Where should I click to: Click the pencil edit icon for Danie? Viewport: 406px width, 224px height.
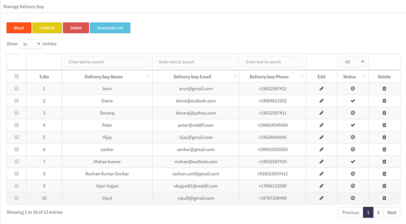321,101
